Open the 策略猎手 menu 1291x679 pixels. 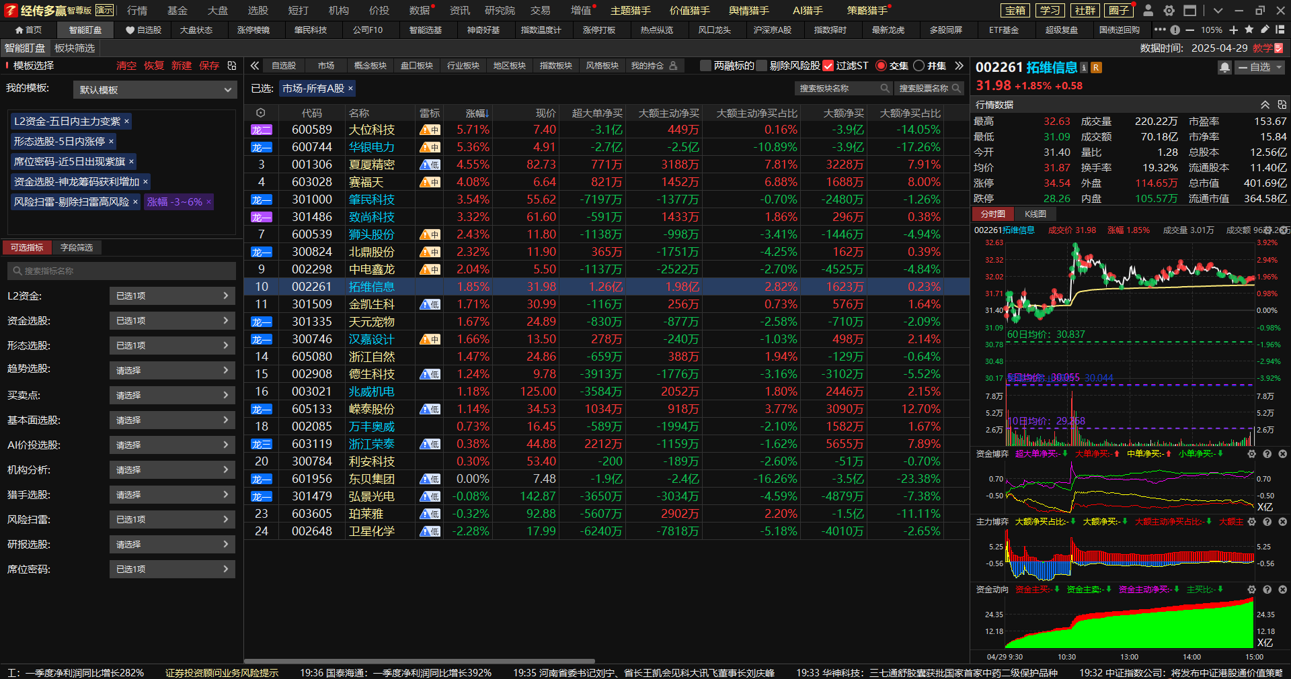pyautogui.click(x=867, y=11)
